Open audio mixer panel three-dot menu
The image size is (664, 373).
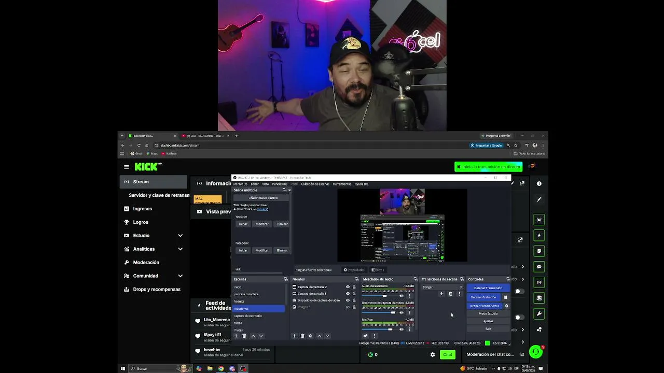point(375,336)
